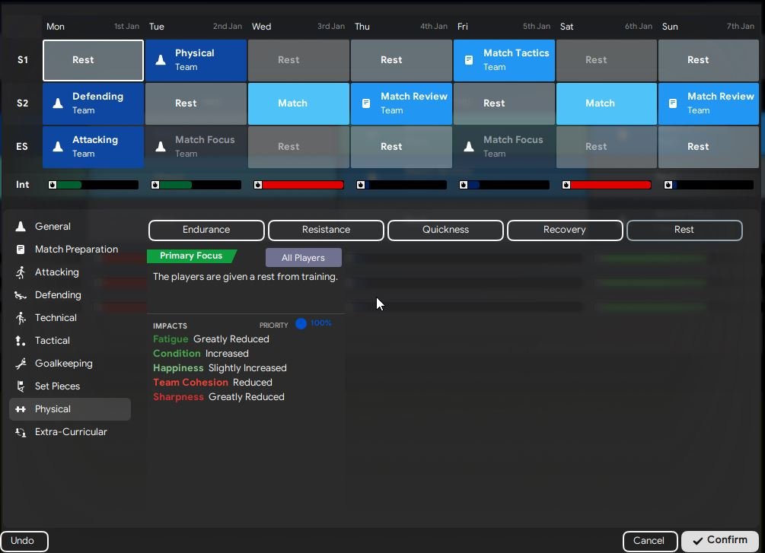Click the blue priority 100% indicator

pos(301,324)
